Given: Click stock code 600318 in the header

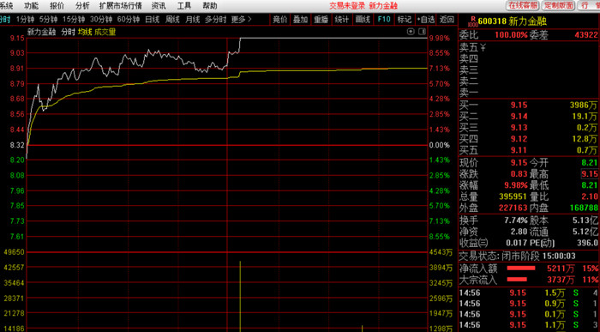Looking at the screenshot, I should pyautogui.click(x=492, y=21).
